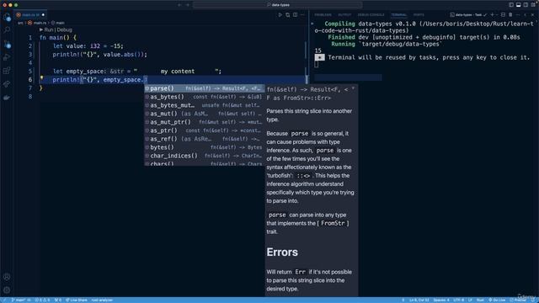
Task: Click rust-analyzer in status bar
Action: (x=102, y=300)
